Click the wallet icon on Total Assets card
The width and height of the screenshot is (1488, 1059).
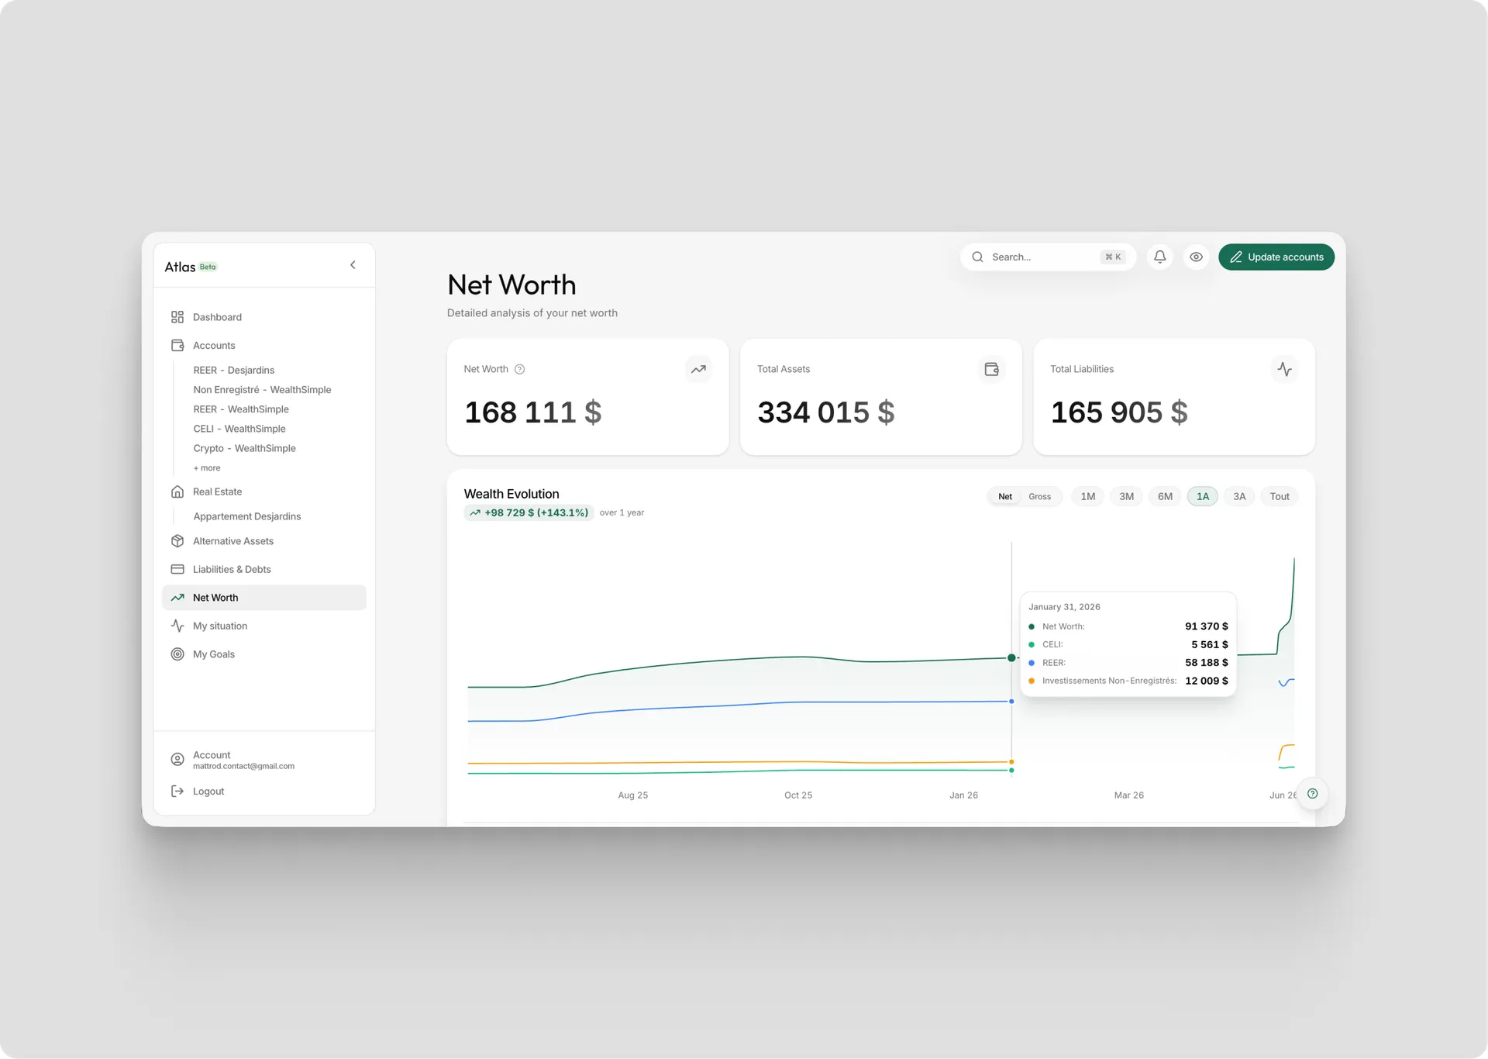(x=992, y=369)
